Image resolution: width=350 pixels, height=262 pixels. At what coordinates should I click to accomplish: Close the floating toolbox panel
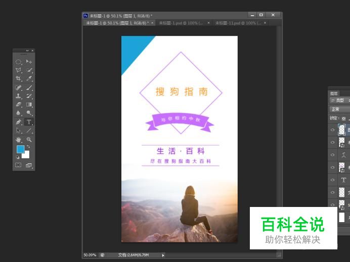(x=32, y=51)
